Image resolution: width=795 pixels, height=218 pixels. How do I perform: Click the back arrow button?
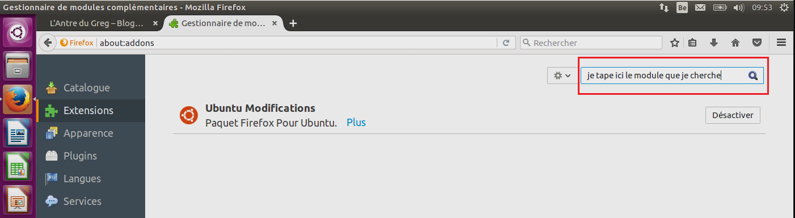48,43
